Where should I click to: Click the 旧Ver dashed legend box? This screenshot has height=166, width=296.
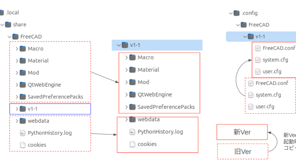242,151
